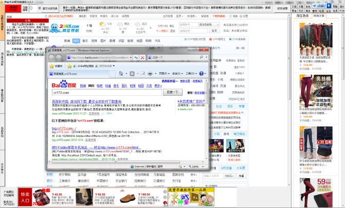The width and height of the screenshot is (345, 208).
Task: Open the dropdown arrow beside the Home icon
Action: (126, 74)
